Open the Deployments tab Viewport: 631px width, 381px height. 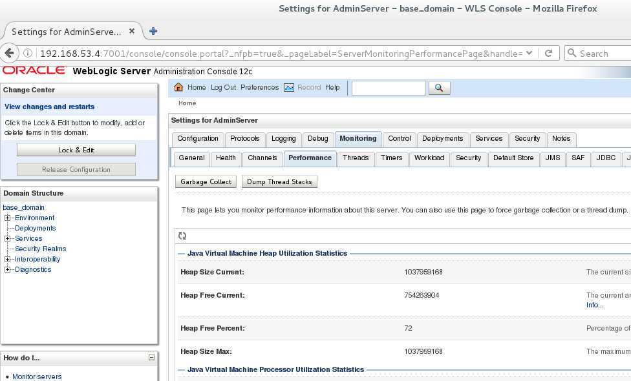click(x=443, y=139)
